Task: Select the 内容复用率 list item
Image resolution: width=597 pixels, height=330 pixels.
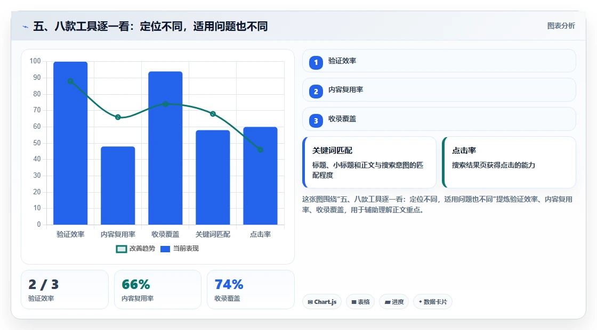Action: coord(439,90)
